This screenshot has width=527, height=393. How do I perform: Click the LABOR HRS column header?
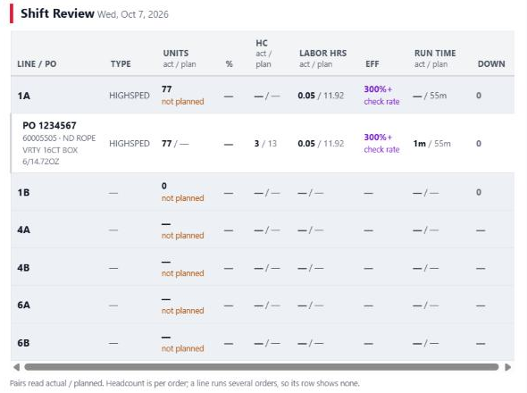(323, 58)
